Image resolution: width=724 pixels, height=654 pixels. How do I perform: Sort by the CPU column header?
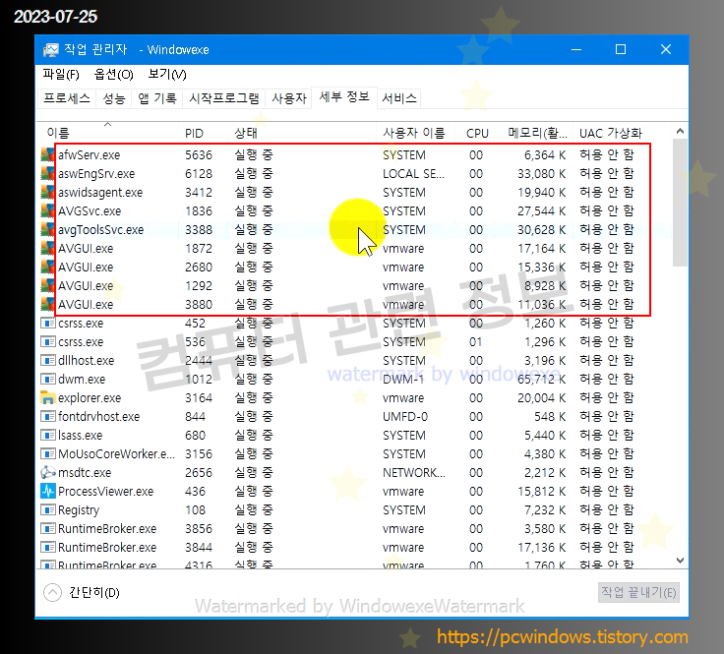pyautogui.click(x=475, y=133)
